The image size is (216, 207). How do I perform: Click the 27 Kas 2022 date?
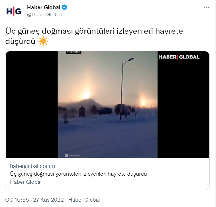pyautogui.click(x=48, y=200)
